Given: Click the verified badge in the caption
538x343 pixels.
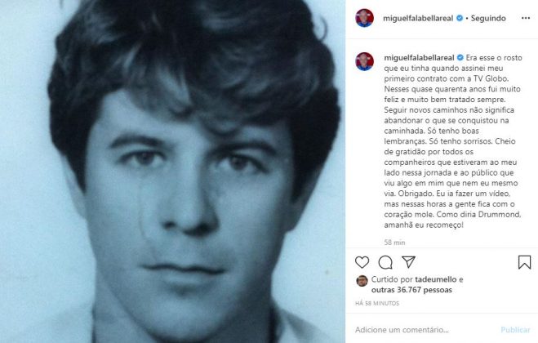Looking at the screenshot, I should click(x=460, y=58).
